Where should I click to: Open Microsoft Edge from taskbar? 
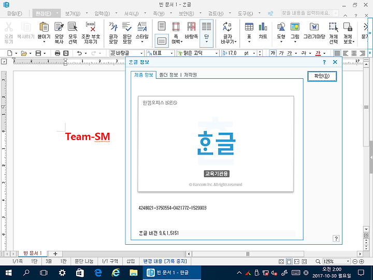(98, 273)
